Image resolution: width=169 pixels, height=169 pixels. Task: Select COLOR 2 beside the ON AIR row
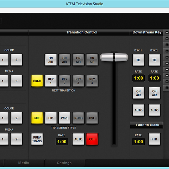tap(17, 60)
